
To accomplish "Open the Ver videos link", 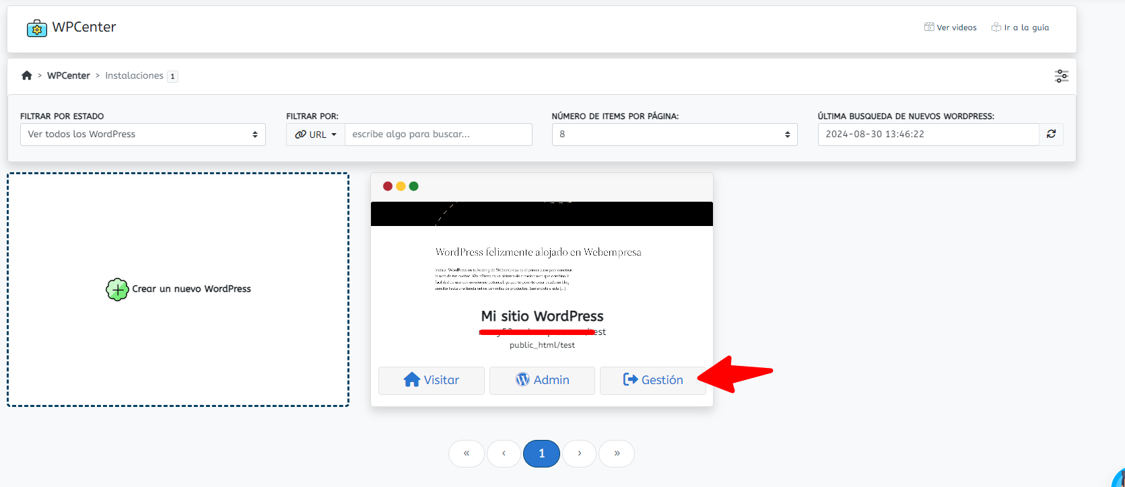I will 951,28.
